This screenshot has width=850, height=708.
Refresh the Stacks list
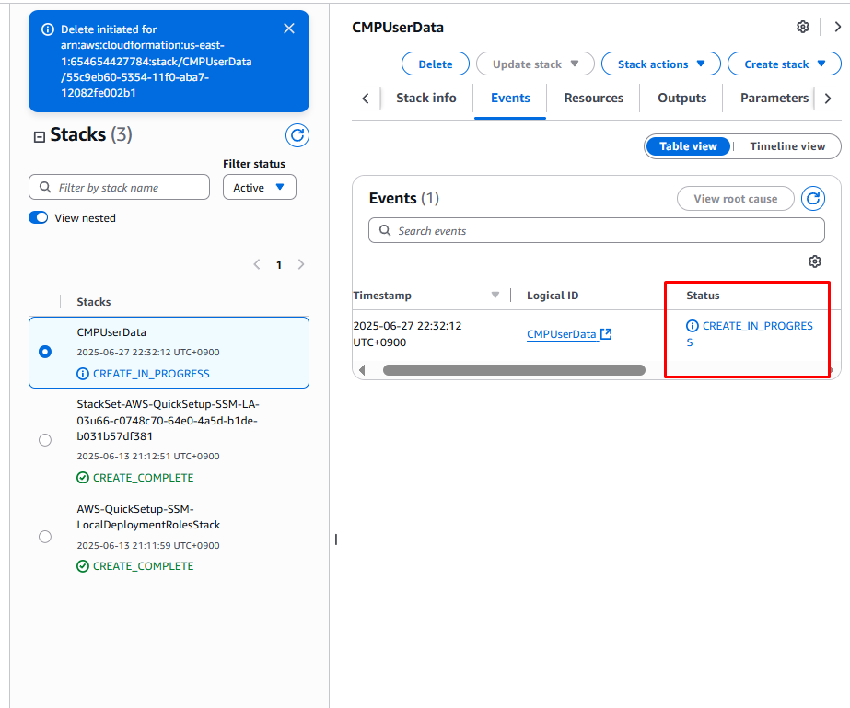(x=297, y=136)
